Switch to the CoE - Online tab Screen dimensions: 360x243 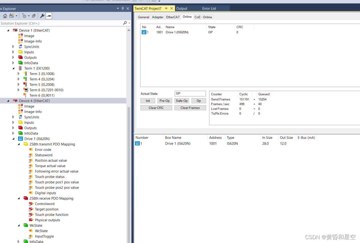click(203, 17)
